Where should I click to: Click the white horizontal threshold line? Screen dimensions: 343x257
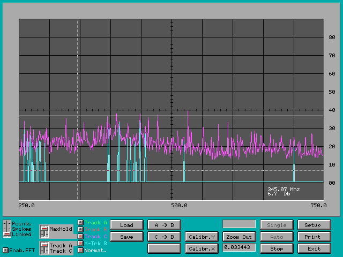171,116
